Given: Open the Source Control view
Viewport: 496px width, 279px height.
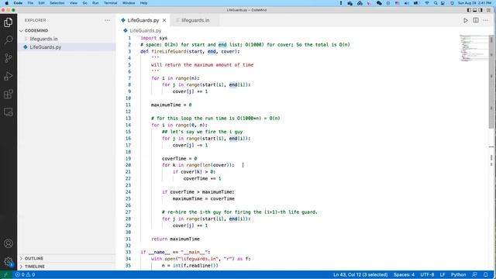Looking at the screenshot, I should click(x=9, y=58).
